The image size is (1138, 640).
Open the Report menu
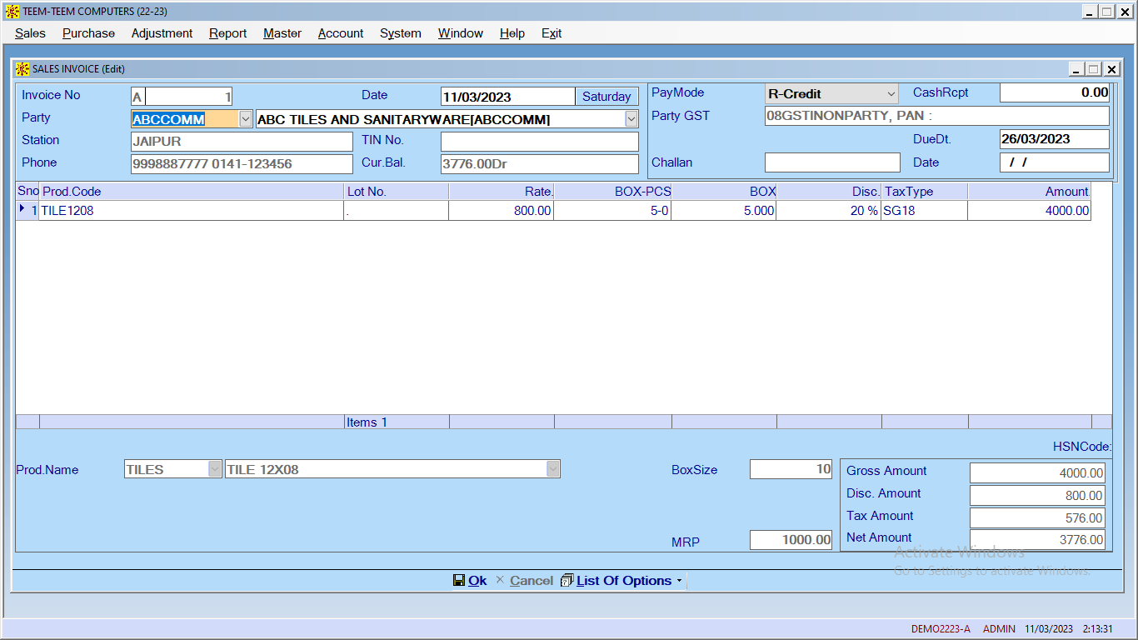(x=227, y=33)
